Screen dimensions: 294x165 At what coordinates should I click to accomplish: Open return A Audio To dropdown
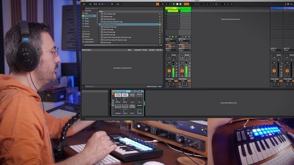pyautogui.click(x=277, y=50)
